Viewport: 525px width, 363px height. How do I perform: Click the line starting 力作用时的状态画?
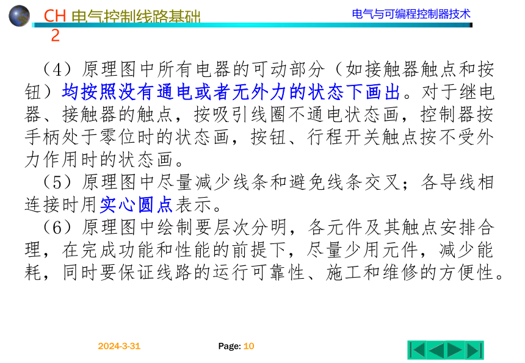click(104, 160)
